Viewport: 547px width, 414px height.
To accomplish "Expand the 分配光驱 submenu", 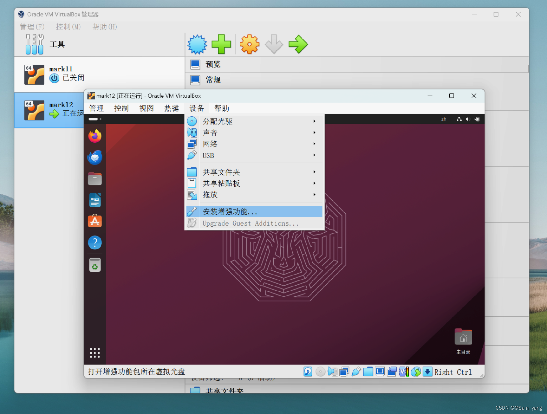I will pyautogui.click(x=254, y=121).
